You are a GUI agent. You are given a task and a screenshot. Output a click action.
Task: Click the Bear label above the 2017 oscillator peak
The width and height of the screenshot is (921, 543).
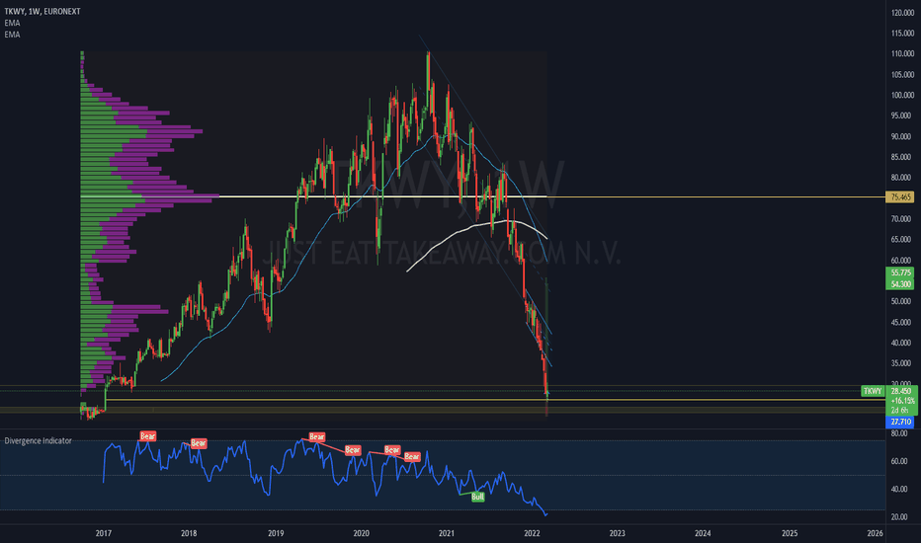(x=147, y=436)
